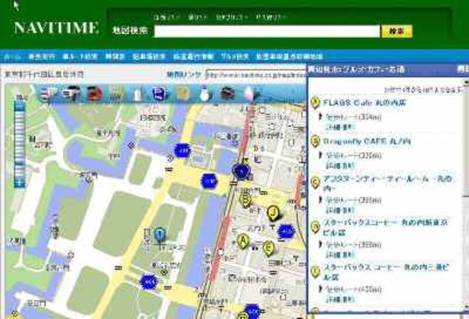Click the yellow 検索 search button
The width and height of the screenshot is (469, 319).
tap(397, 31)
